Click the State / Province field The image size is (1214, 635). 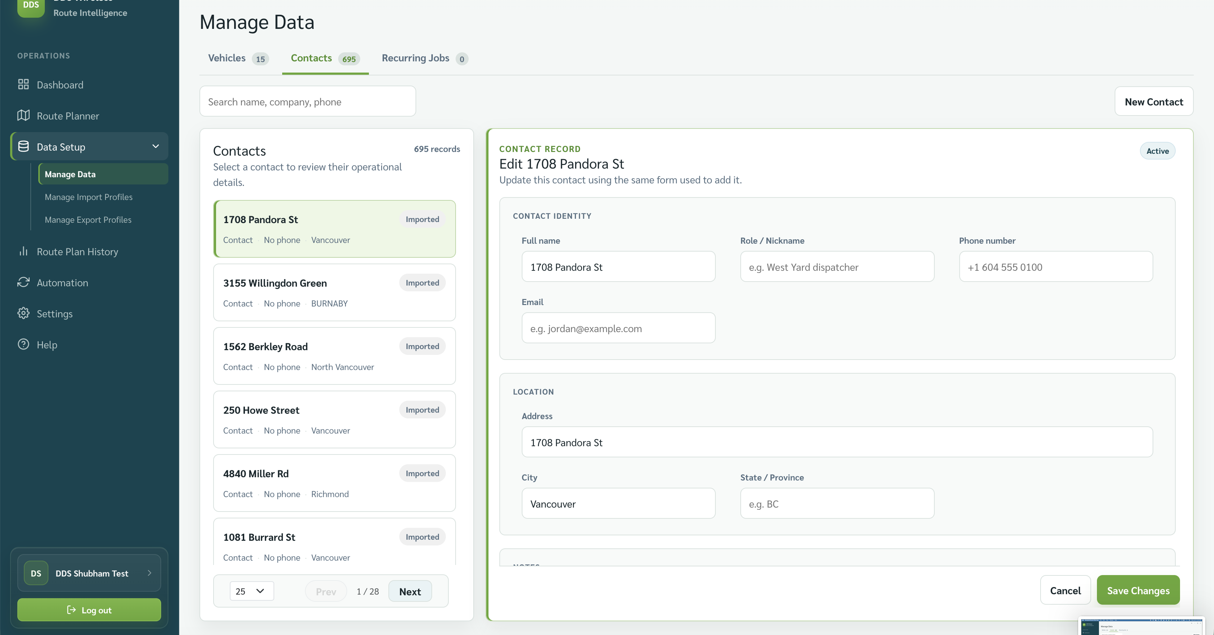click(837, 504)
